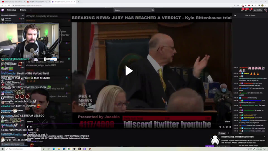Toggle theatre mode in the player
The image size is (268, 151).
[x=227, y=127]
